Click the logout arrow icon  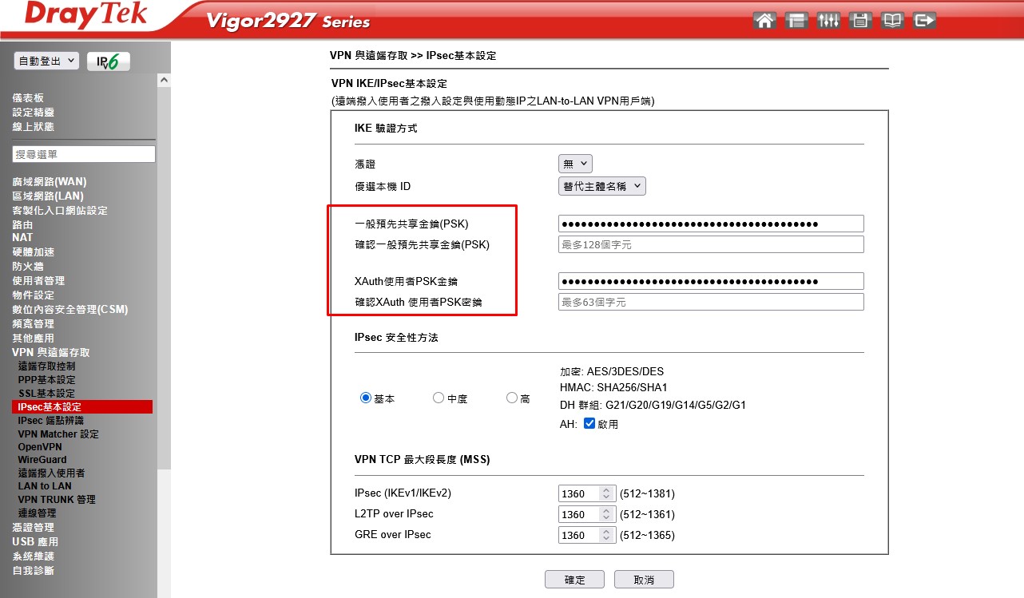pos(924,21)
